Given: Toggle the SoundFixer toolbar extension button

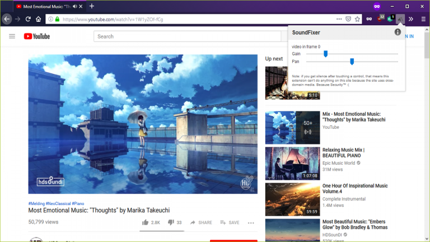Looking at the screenshot, I should pyautogui.click(x=400, y=19).
